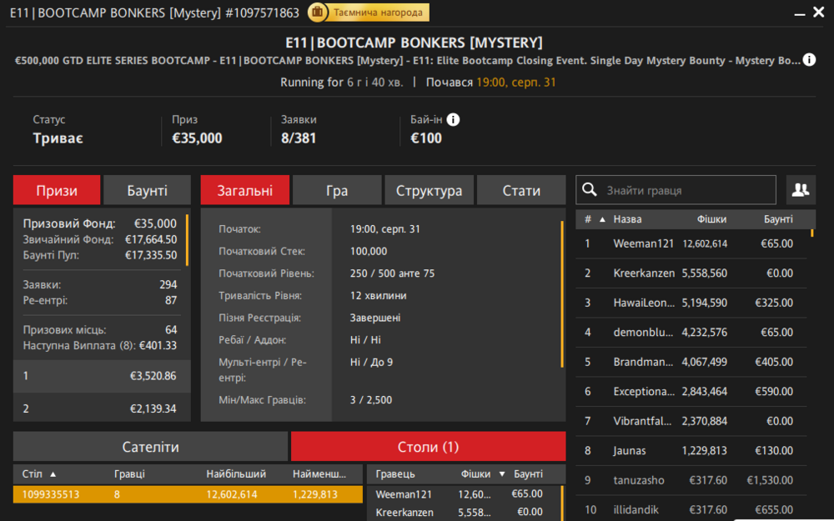Viewport: 834px width, 521px height.
Task: Sort table players by Фішки arrow
Action: (502, 474)
